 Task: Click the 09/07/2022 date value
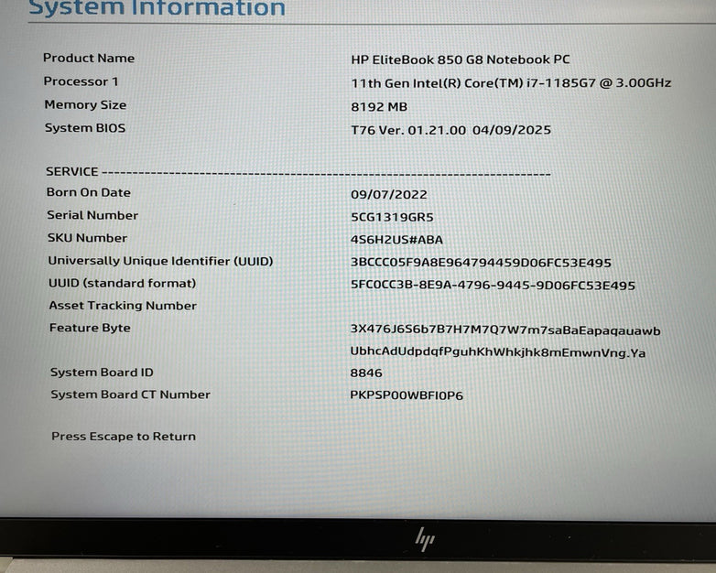click(388, 194)
